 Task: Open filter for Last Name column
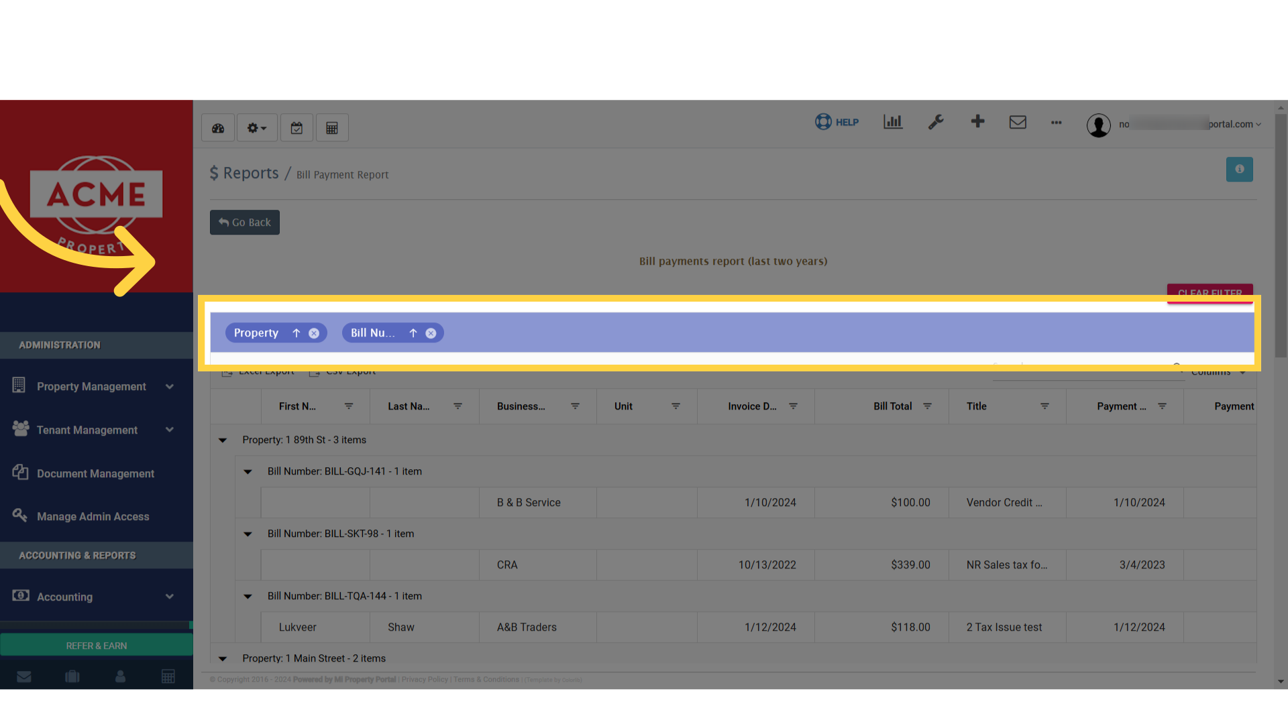pos(458,406)
